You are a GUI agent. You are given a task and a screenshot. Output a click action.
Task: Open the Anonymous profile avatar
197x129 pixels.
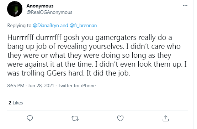[15, 9]
